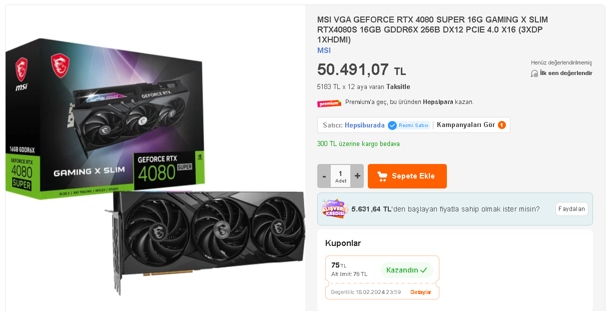Click the blue verified seller checkmark icon

(x=392, y=125)
